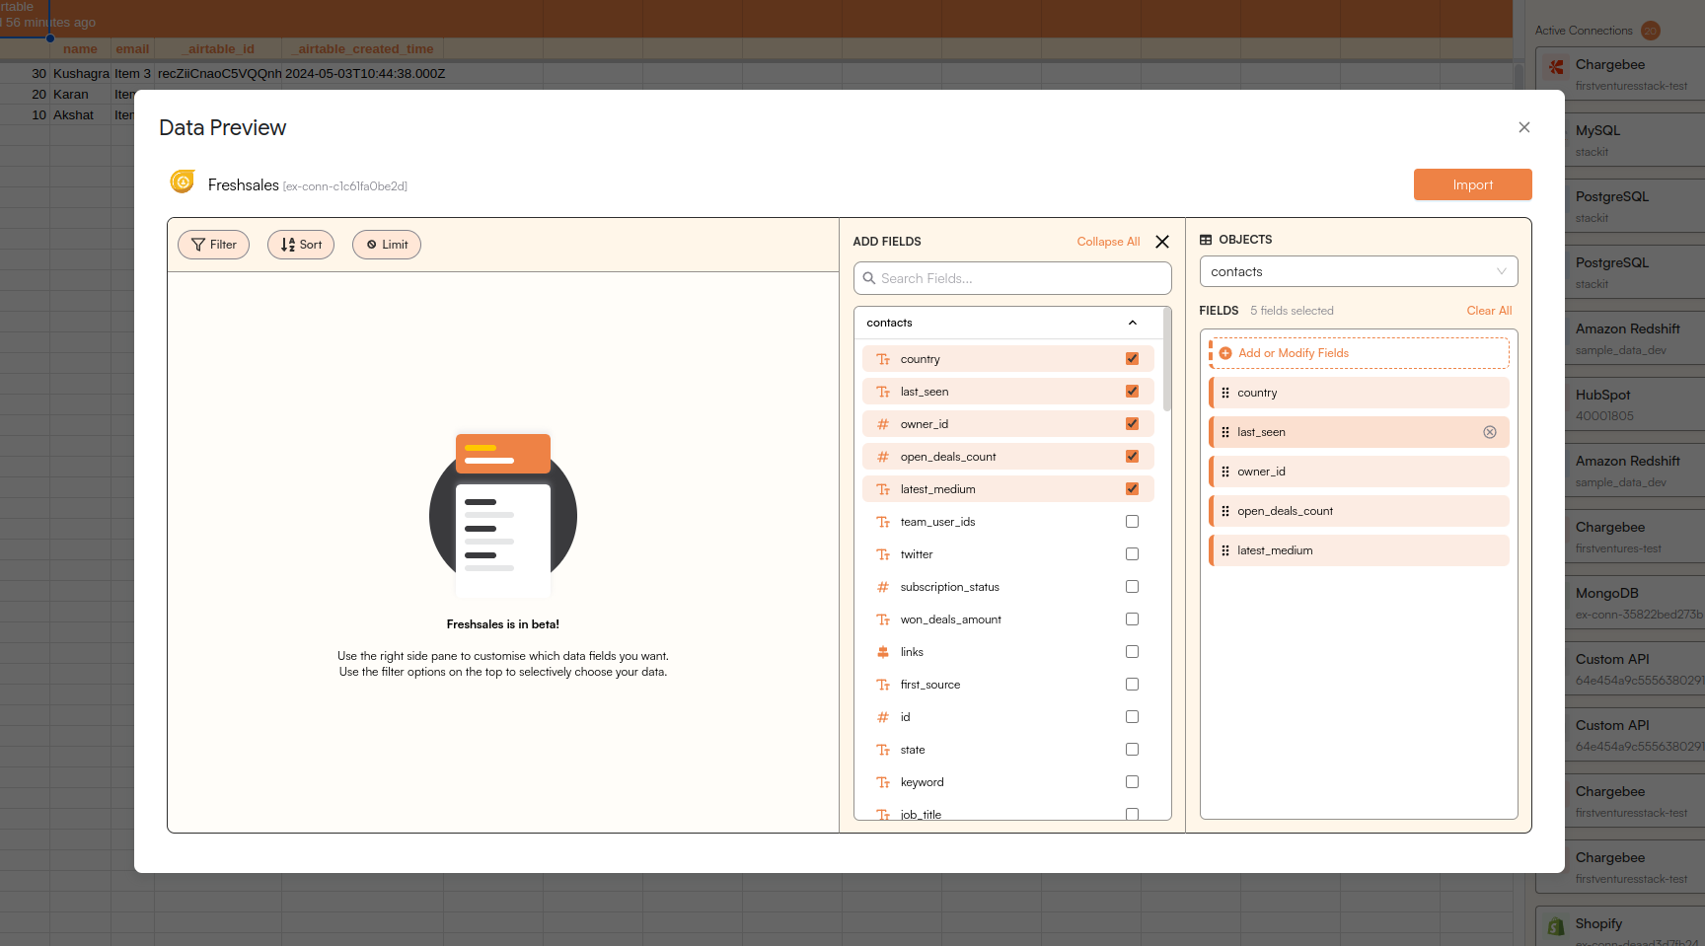Click the plus icon in Add or Modify Fields
This screenshot has width=1705, height=946.
pyautogui.click(x=1225, y=353)
